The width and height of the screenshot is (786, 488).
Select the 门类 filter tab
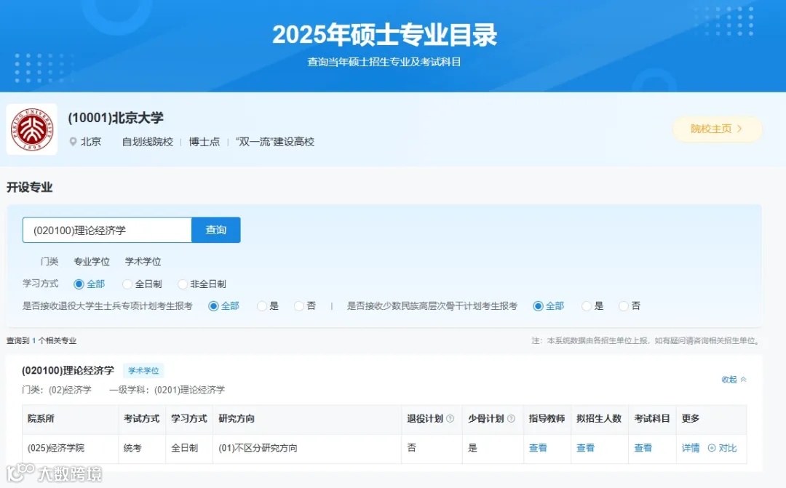[49, 262]
